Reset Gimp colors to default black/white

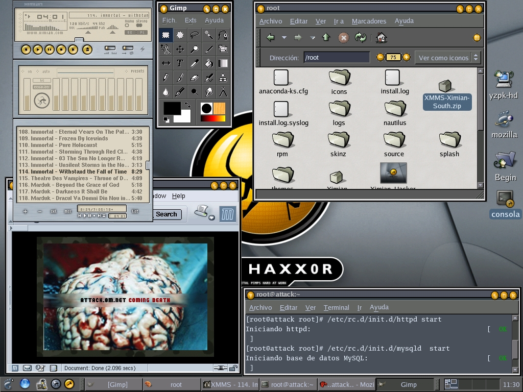point(166,119)
